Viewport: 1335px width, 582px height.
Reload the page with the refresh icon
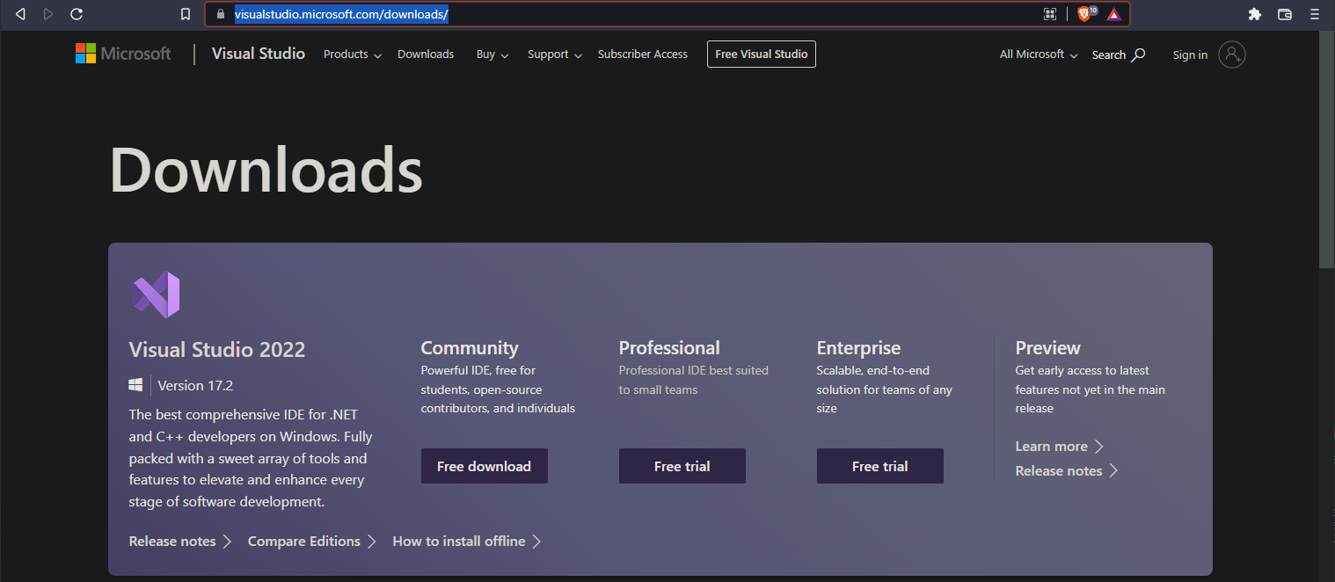[77, 14]
